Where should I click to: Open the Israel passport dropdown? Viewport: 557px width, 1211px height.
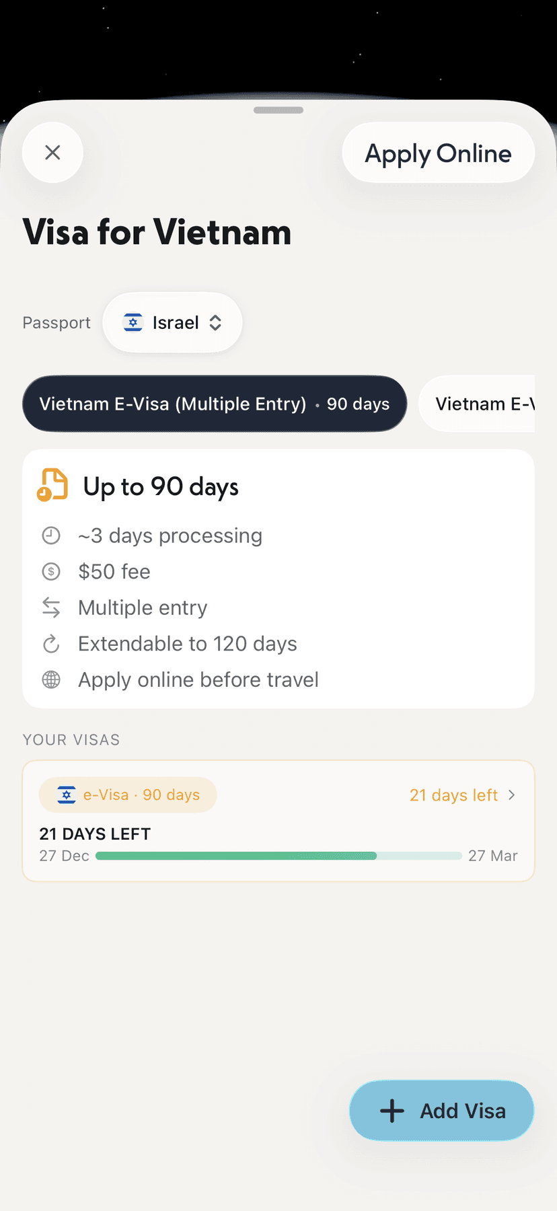pos(172,323)
